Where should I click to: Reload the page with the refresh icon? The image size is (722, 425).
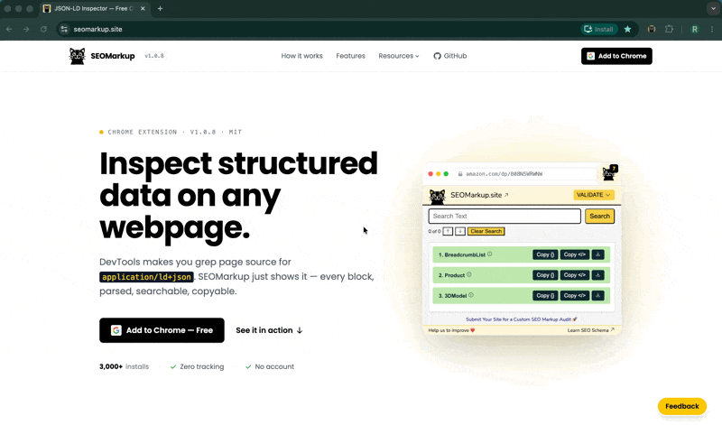pos(43,29)
